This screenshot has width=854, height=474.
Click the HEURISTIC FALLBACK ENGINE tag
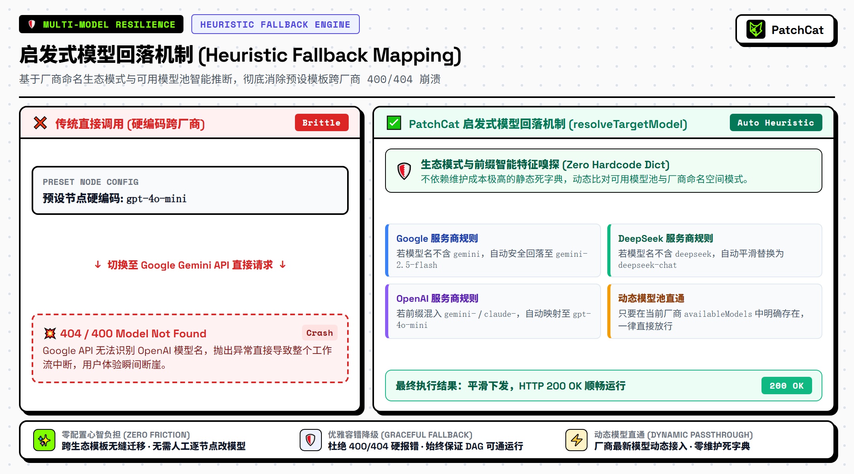pos(275,24)
